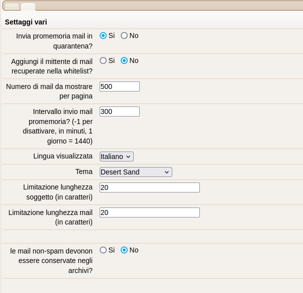Screen dimensions: 303x293
Task: Click the first unlabeled tab at top
Action: click(x=12, y=6)
